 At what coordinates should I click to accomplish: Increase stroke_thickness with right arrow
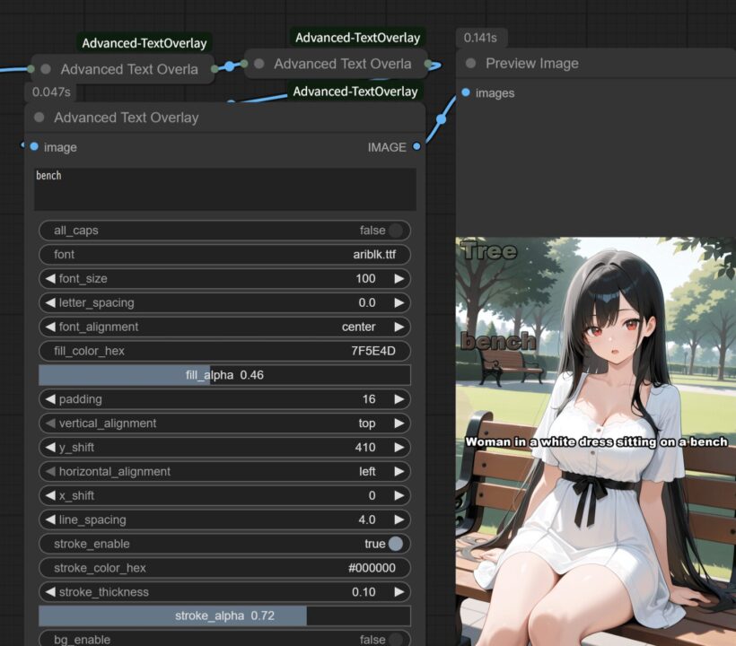399,592
